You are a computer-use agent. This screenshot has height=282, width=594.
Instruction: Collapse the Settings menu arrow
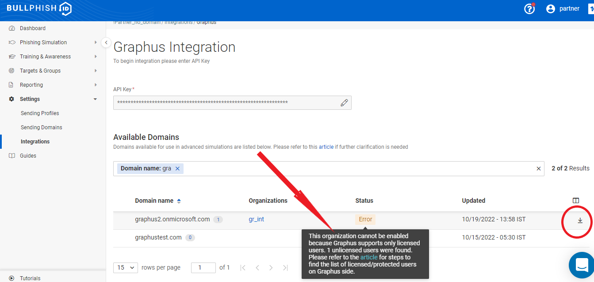pos(96,99)
